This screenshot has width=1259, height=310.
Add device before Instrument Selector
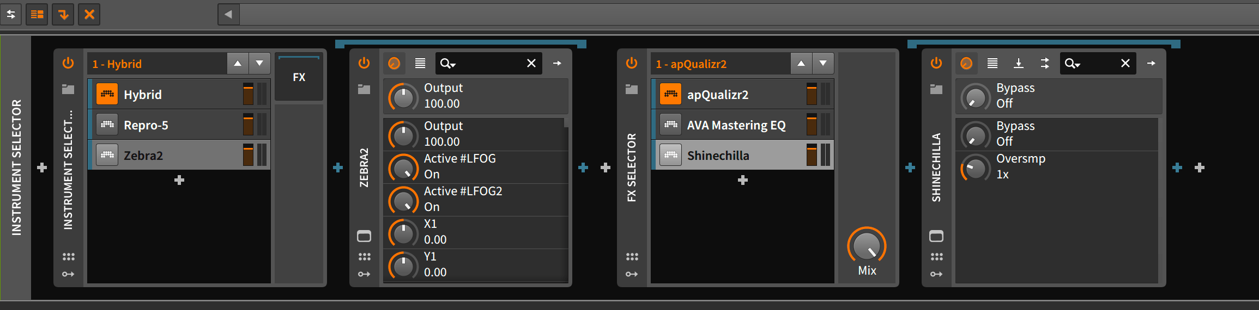click(x=42, y=168)
